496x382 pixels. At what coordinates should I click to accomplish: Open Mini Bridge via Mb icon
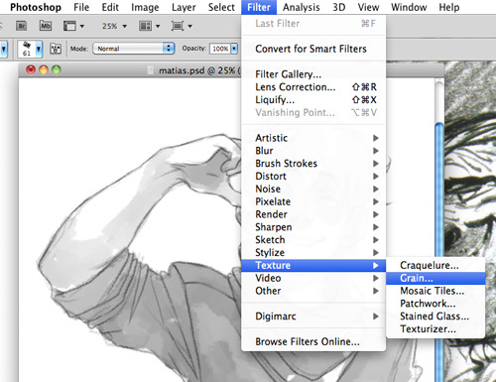[x=46, y=26]
